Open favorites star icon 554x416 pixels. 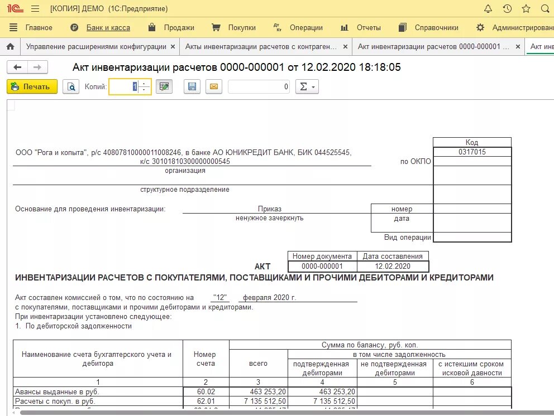click(x=526, y=8)
